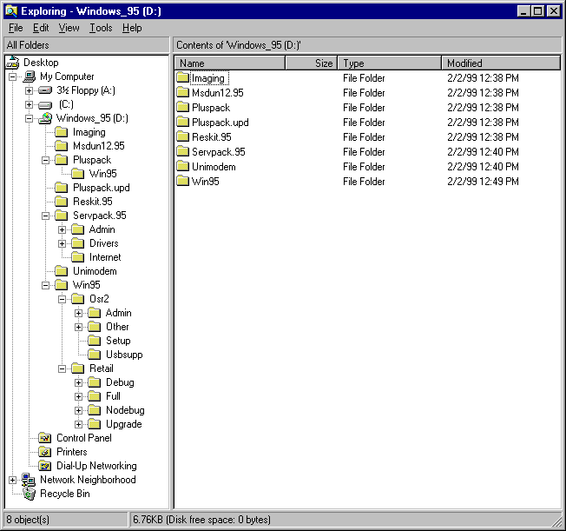
Task: Click the Dial-Up Networking folder icon
Action: coord(45,466)
